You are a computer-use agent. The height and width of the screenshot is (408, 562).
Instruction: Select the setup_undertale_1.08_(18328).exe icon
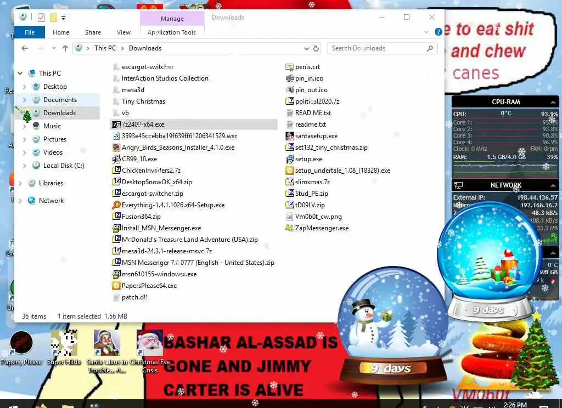(x=290, y=170)
